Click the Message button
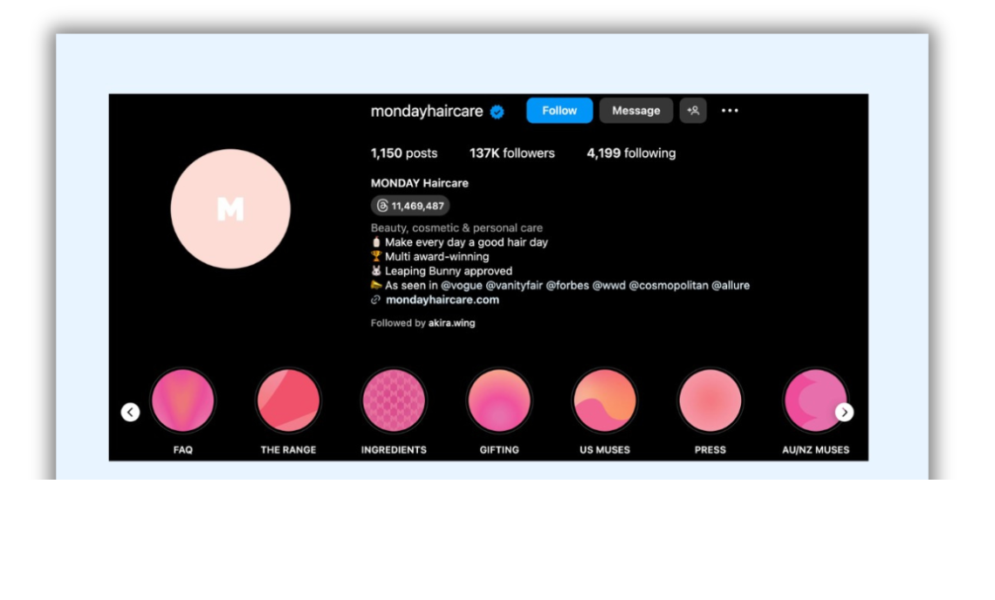 [635, 111]
